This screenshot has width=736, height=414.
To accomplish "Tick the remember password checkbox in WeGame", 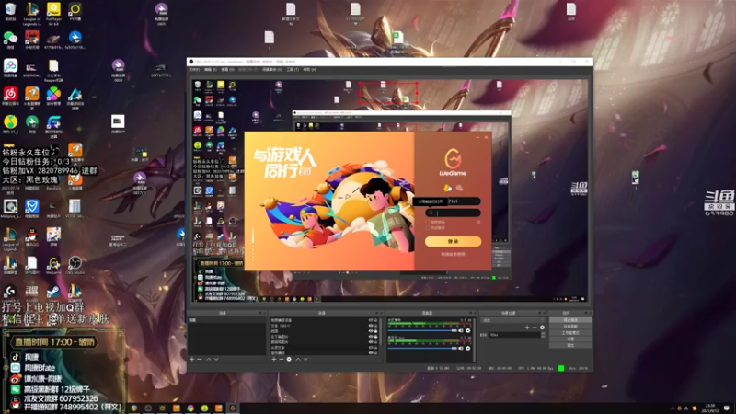I will tap(428, 222).
